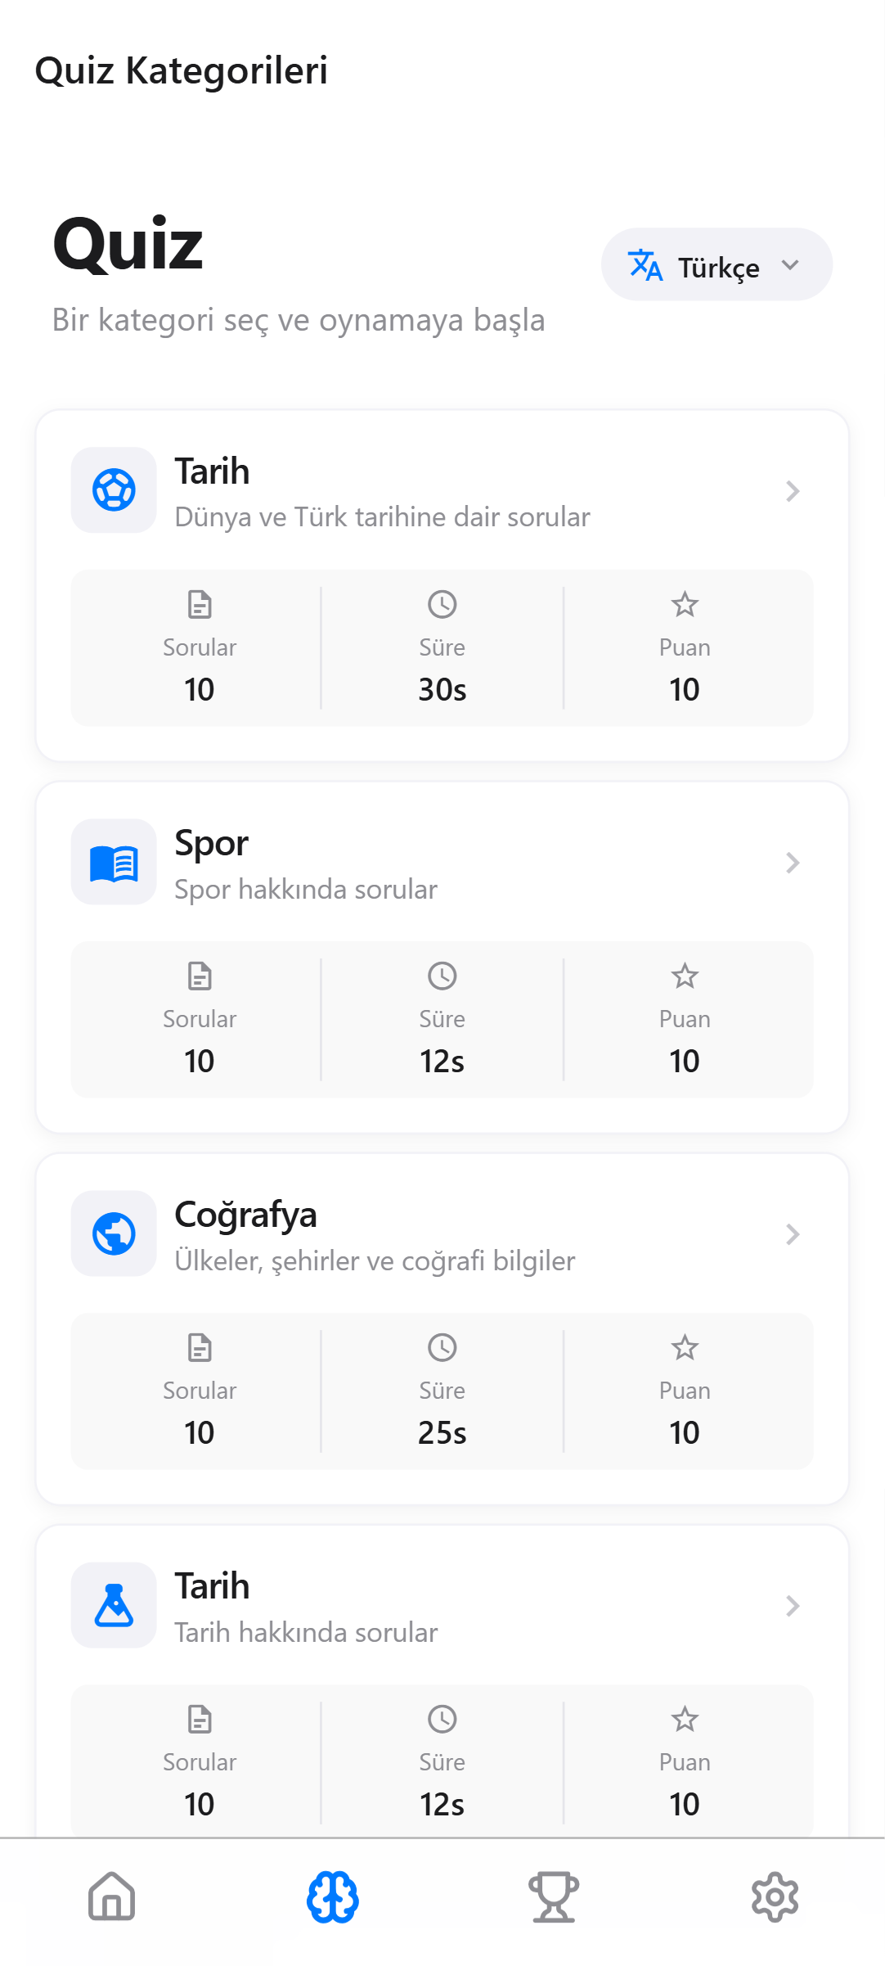Open the Türkçe language dropdown
The image size is (885, 1966).
click(717, 265)
